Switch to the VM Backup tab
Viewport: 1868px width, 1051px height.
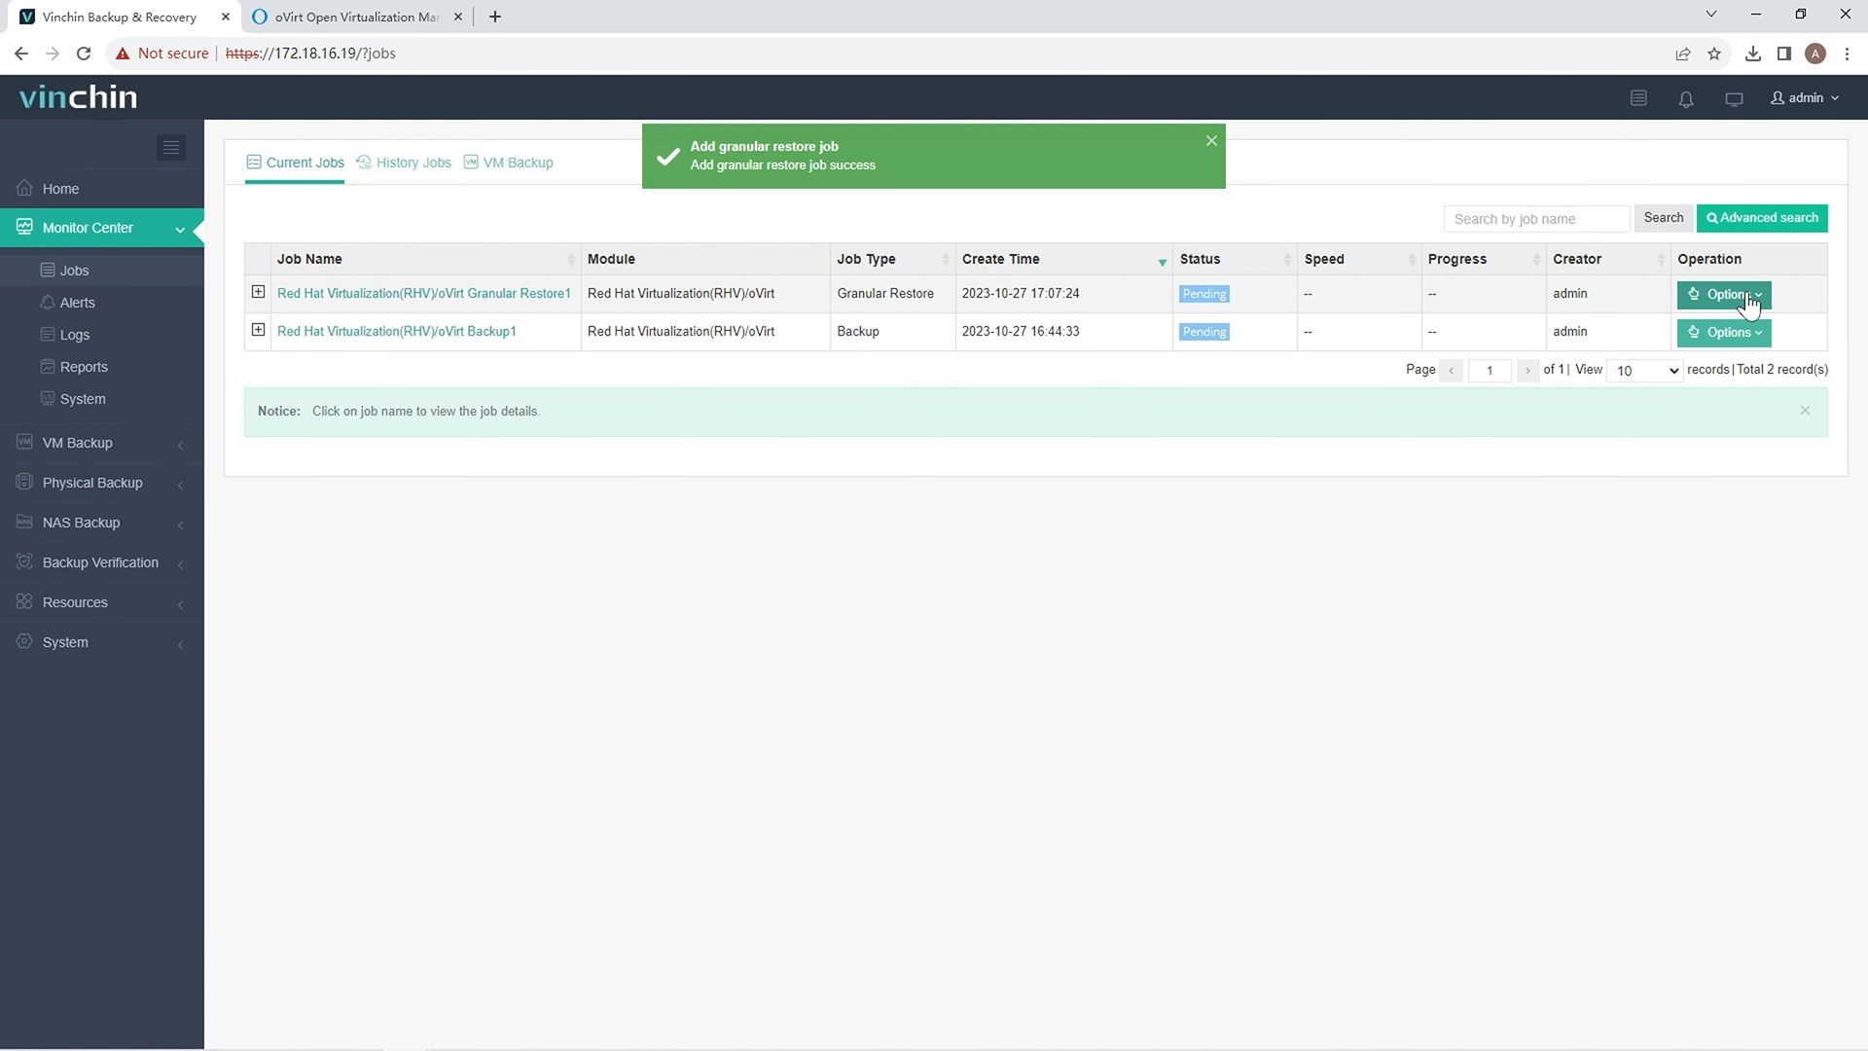click(508, 163)
